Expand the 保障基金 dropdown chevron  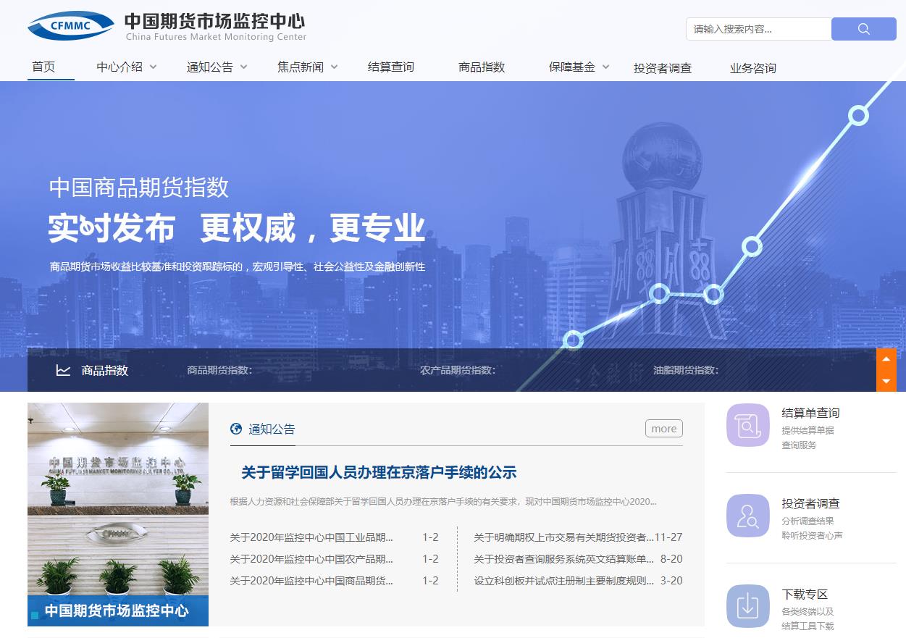coord(606,67)
